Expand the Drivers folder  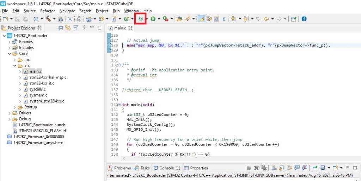[10, 113]
